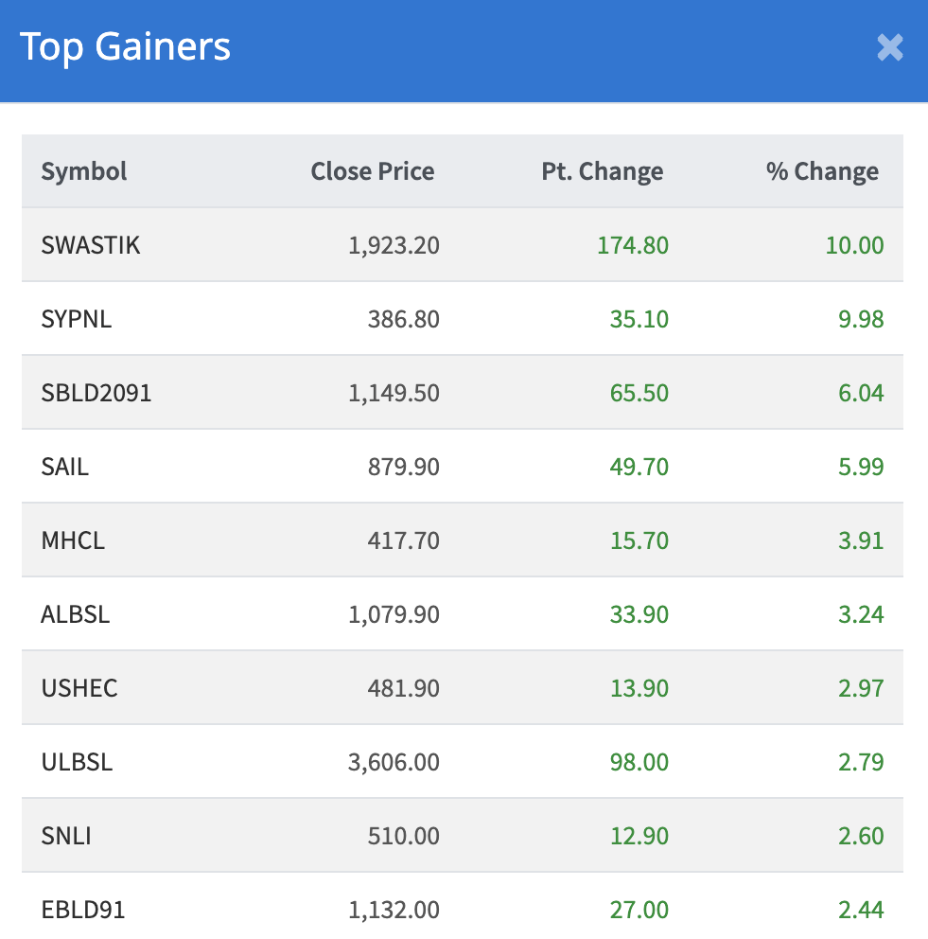This screenshot has width=928, height=939.
Task: Select the SYPNL stock symbol
Action: point(77,319)
